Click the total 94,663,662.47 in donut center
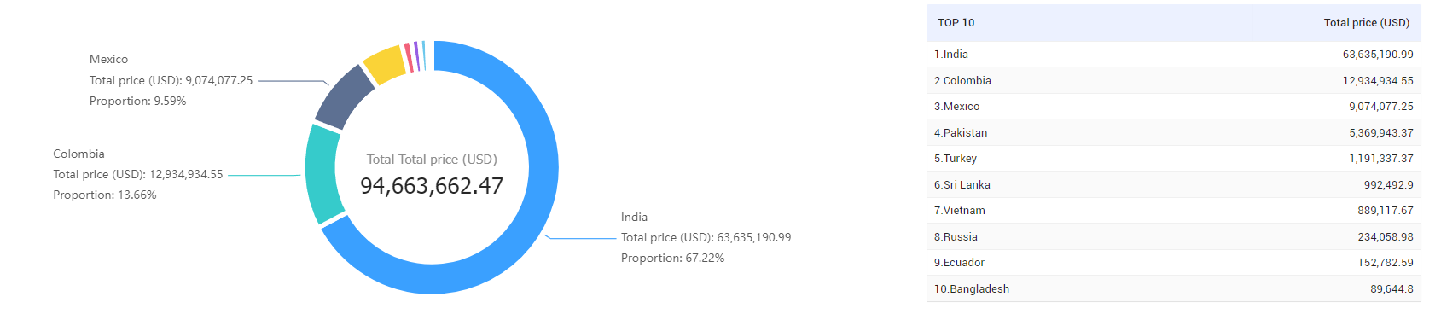The height and width of the screenshot is (314, 1441). click(x=432, y=185)
